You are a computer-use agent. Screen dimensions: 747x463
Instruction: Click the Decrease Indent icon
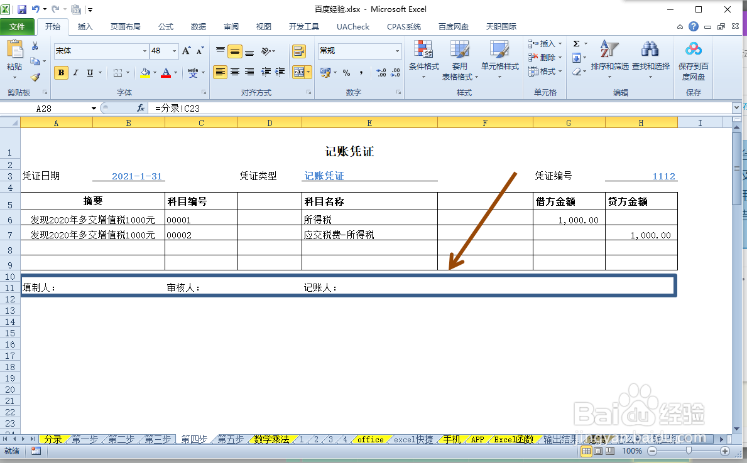pyautogui.click(x=266, y=72)
